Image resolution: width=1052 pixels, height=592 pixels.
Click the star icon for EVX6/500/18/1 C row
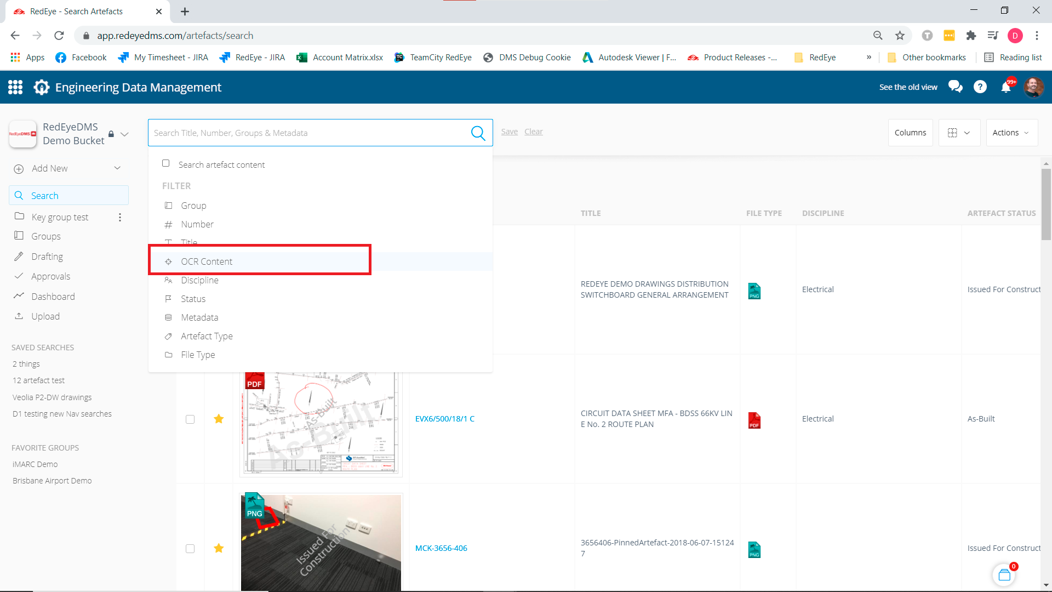tap(219, 419)
